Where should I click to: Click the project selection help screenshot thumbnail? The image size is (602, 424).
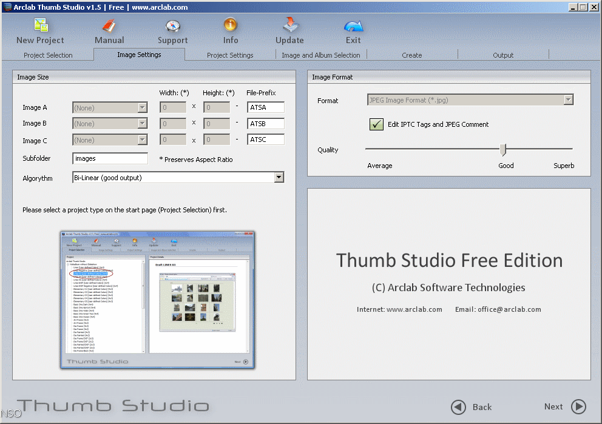(x=157, y=300)
